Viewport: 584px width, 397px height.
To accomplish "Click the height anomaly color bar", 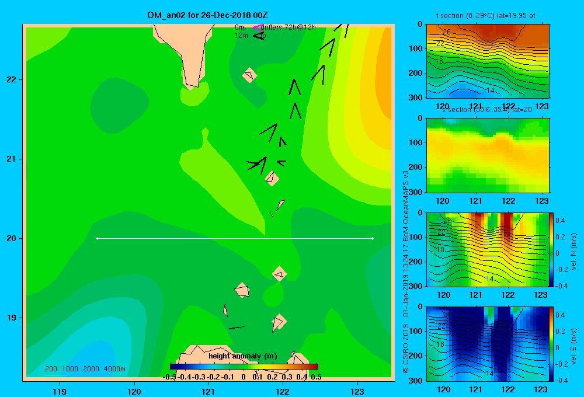I will (x=244, y=367).
